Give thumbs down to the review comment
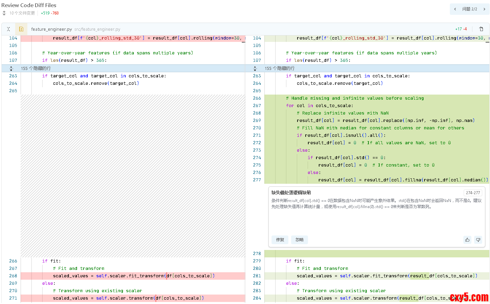 (x=478, y=240)
